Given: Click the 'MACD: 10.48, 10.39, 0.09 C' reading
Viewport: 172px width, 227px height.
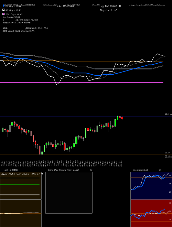Looking at the screenshot, I should (x=17, y=23).
